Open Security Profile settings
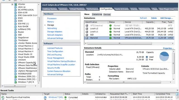 [53, 68]
